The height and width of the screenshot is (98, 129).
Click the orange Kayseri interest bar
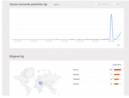click(117, 74)
